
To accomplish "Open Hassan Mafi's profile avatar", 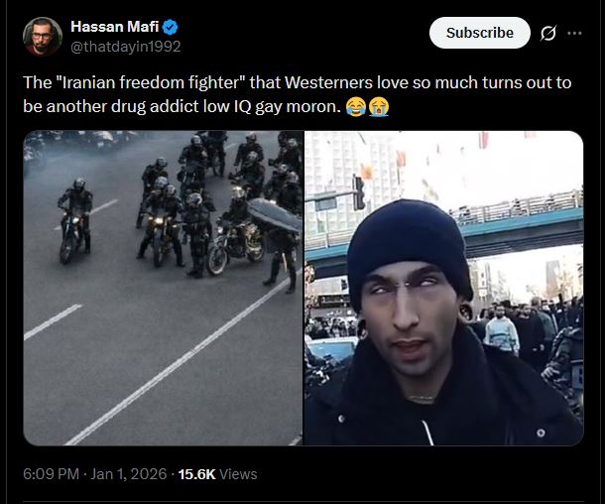I will coord(43,37).
